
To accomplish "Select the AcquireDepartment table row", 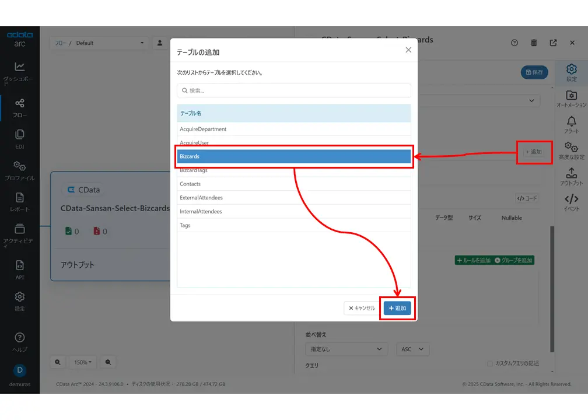I will (x=293, y=129).
